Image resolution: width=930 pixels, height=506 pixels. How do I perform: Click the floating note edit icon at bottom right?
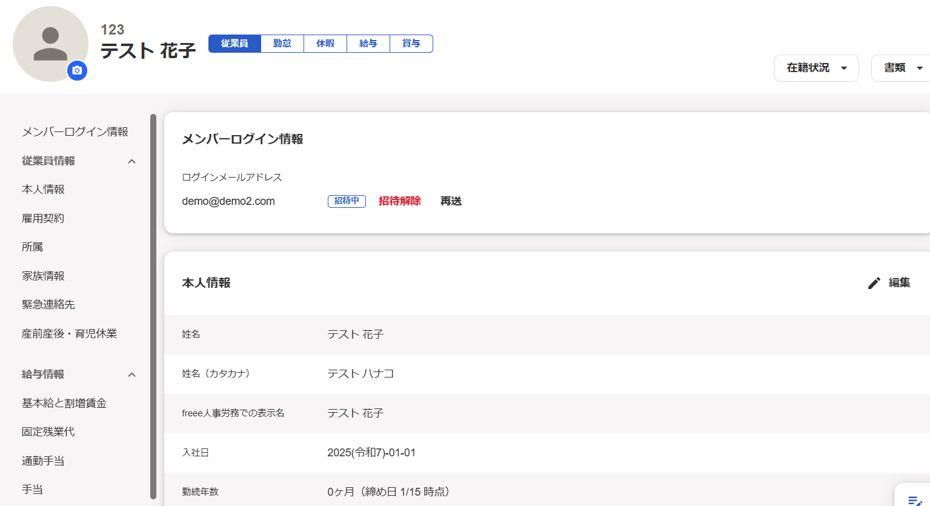click(x=914, y=500)
